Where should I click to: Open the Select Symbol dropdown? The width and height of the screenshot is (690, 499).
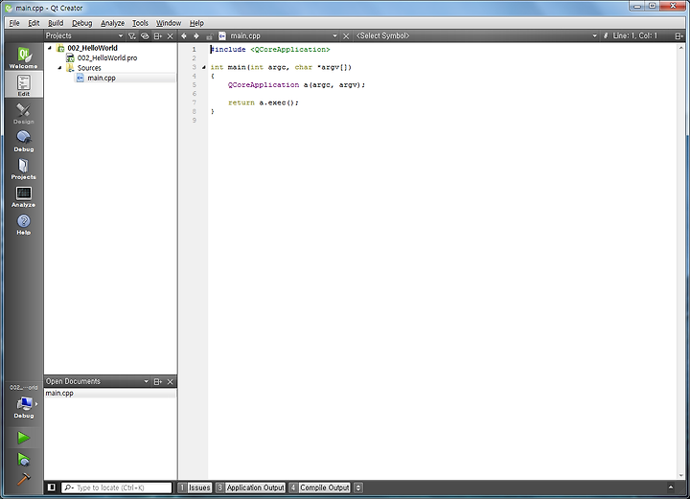(476, 36)
